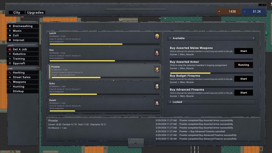Image resolution: width=272 pixels, height=153 pixels.
Task: Select the Robotics category
Action: pyautogui.click(x=22, y=54)
